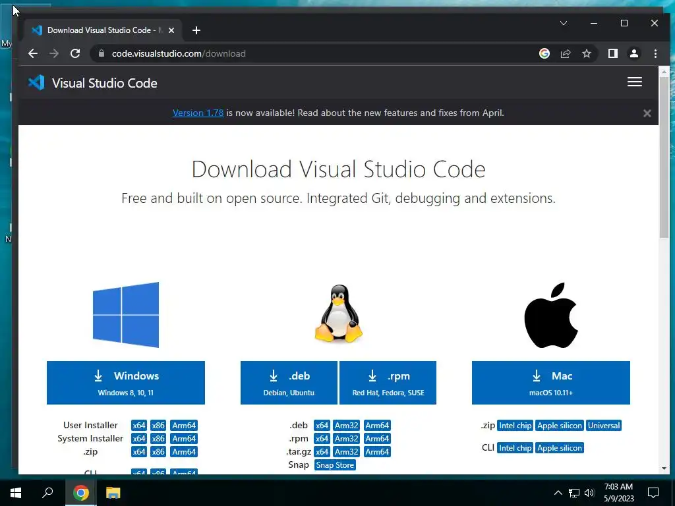Click the Visual Studio Code logo in header

click(x=92, y=82)
